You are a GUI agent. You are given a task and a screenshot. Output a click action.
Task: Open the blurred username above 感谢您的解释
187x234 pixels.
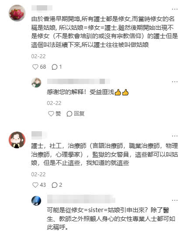[79, 81]
